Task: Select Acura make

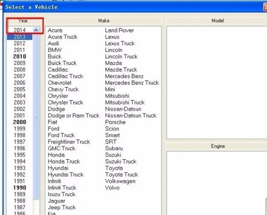Action: click(55, 30)
